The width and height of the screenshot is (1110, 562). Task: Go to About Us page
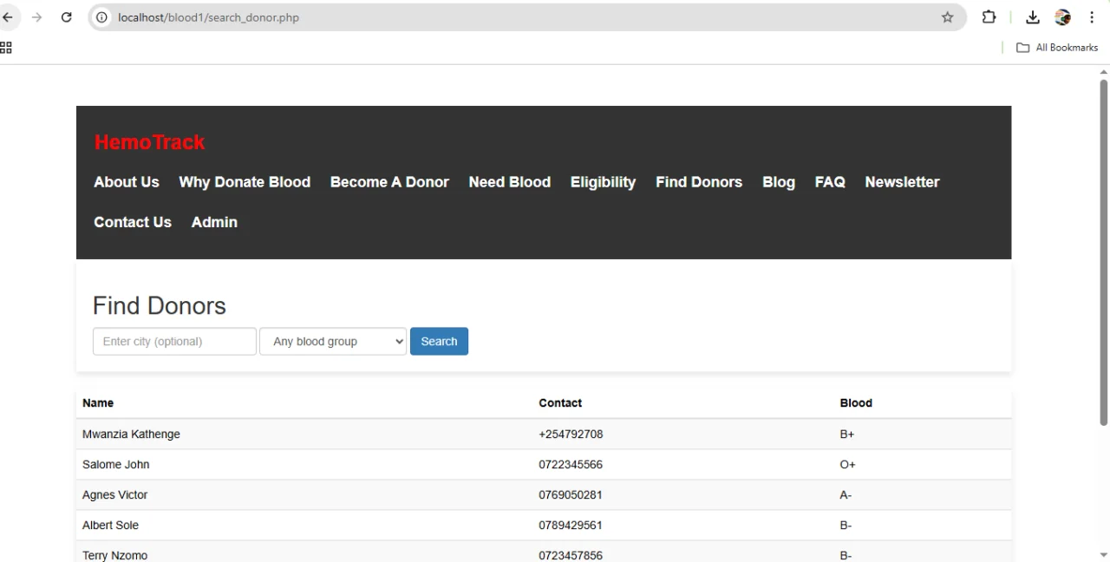(127, 182)
